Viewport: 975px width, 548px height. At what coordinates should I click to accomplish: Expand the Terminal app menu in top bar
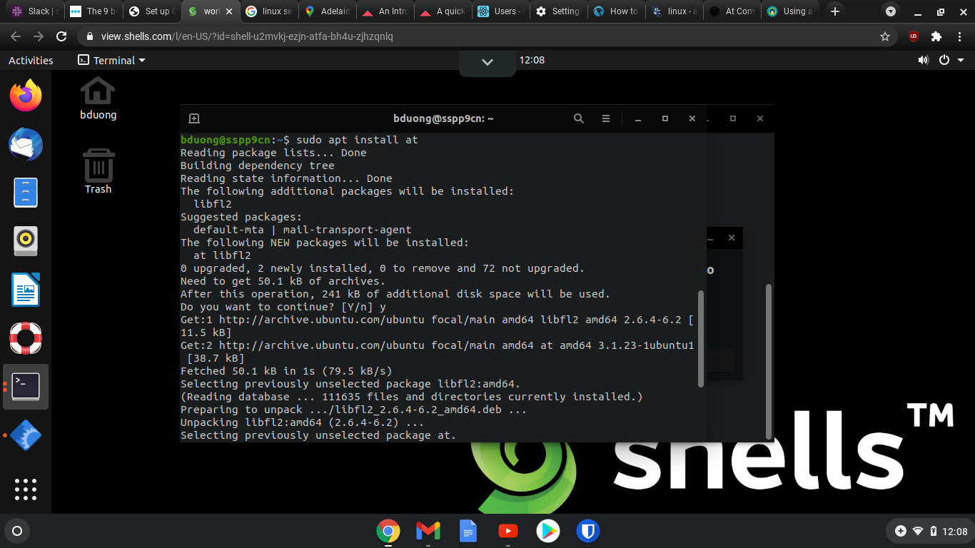111,61
